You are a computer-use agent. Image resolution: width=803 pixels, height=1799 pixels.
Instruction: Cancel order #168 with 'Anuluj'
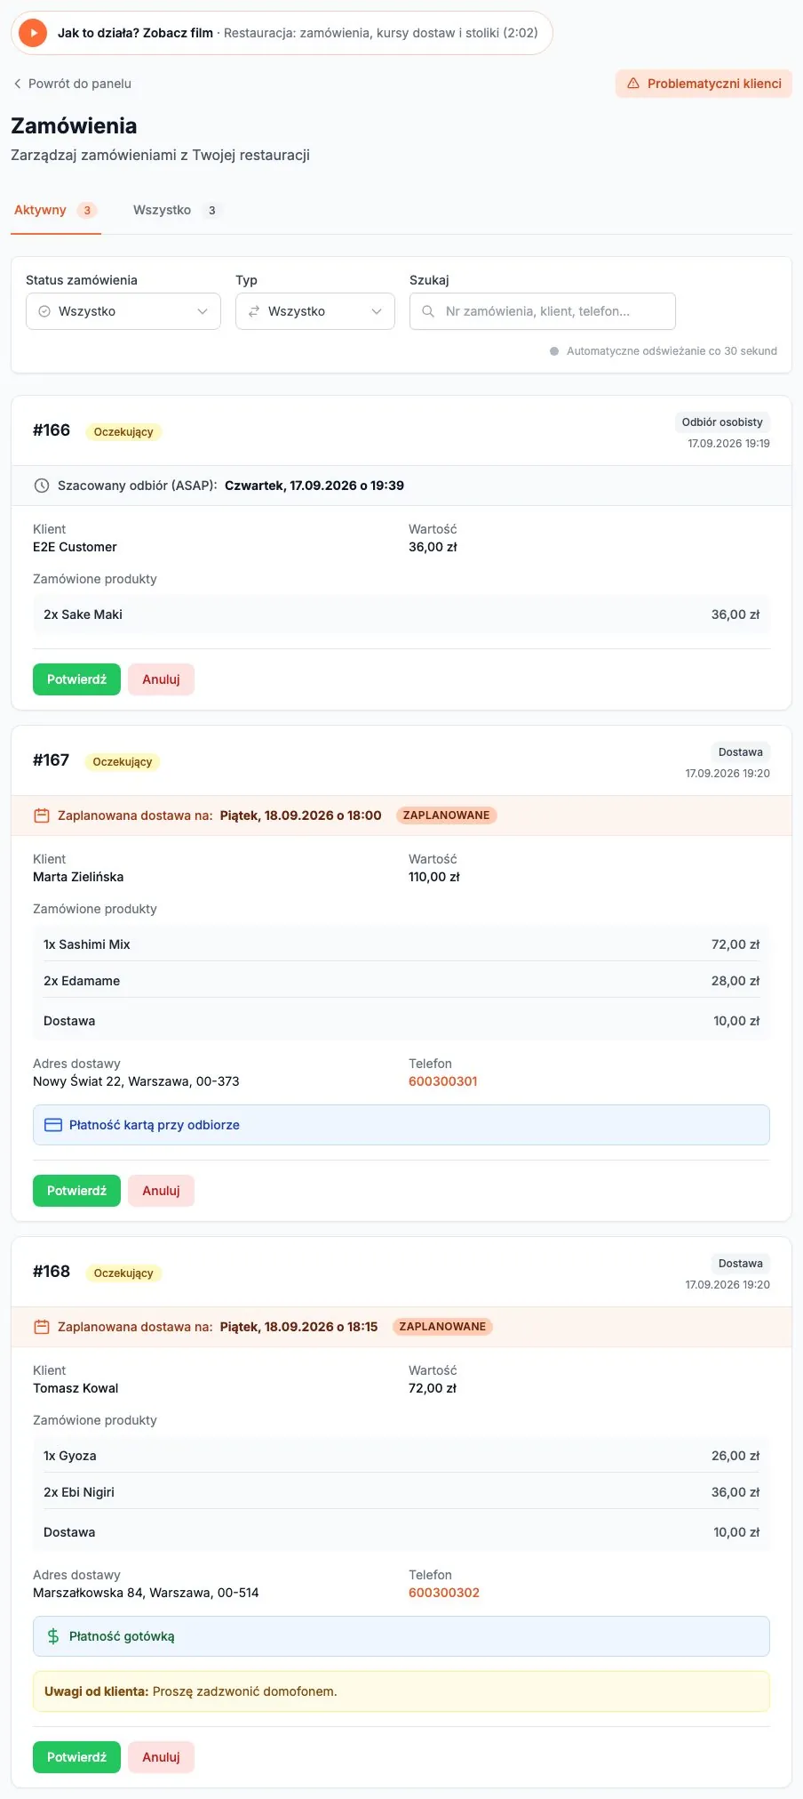click(161, 1757)
